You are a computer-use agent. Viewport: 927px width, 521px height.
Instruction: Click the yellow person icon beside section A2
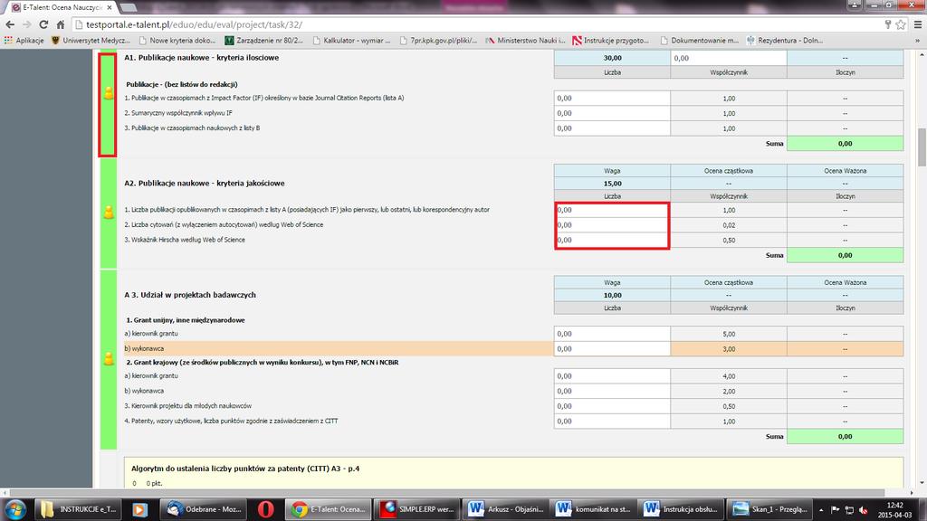pyautogui.click(x=109, y=212)
